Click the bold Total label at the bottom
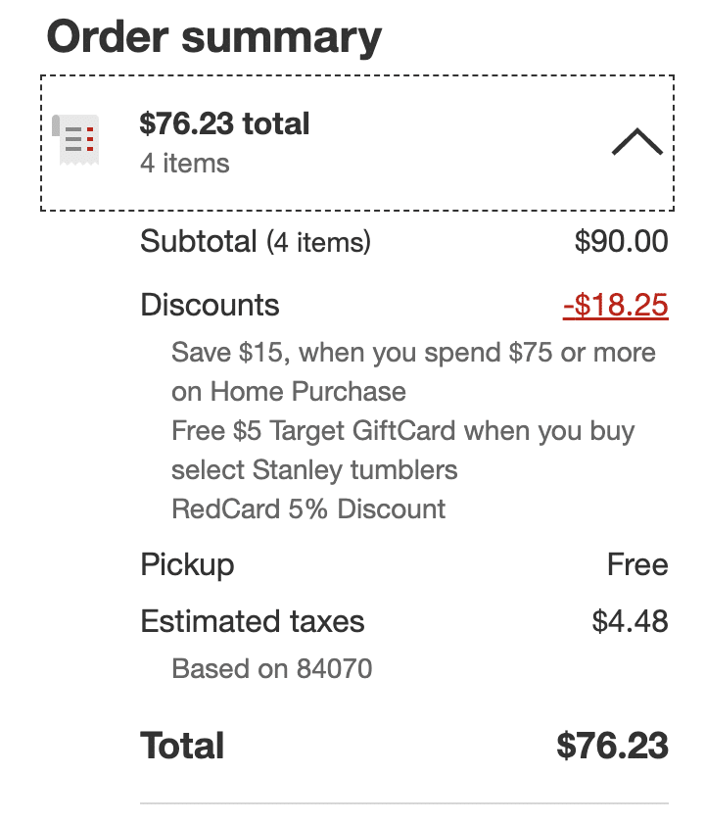Viewport: 705px width, 823px height. tap(182, 746)
